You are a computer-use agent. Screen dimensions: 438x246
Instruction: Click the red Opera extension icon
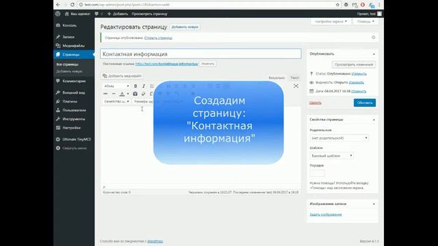click(x=363, y=5)
